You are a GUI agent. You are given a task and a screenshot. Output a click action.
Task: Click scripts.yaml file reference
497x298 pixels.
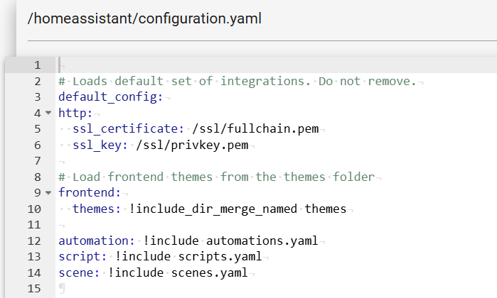[220, 257]
